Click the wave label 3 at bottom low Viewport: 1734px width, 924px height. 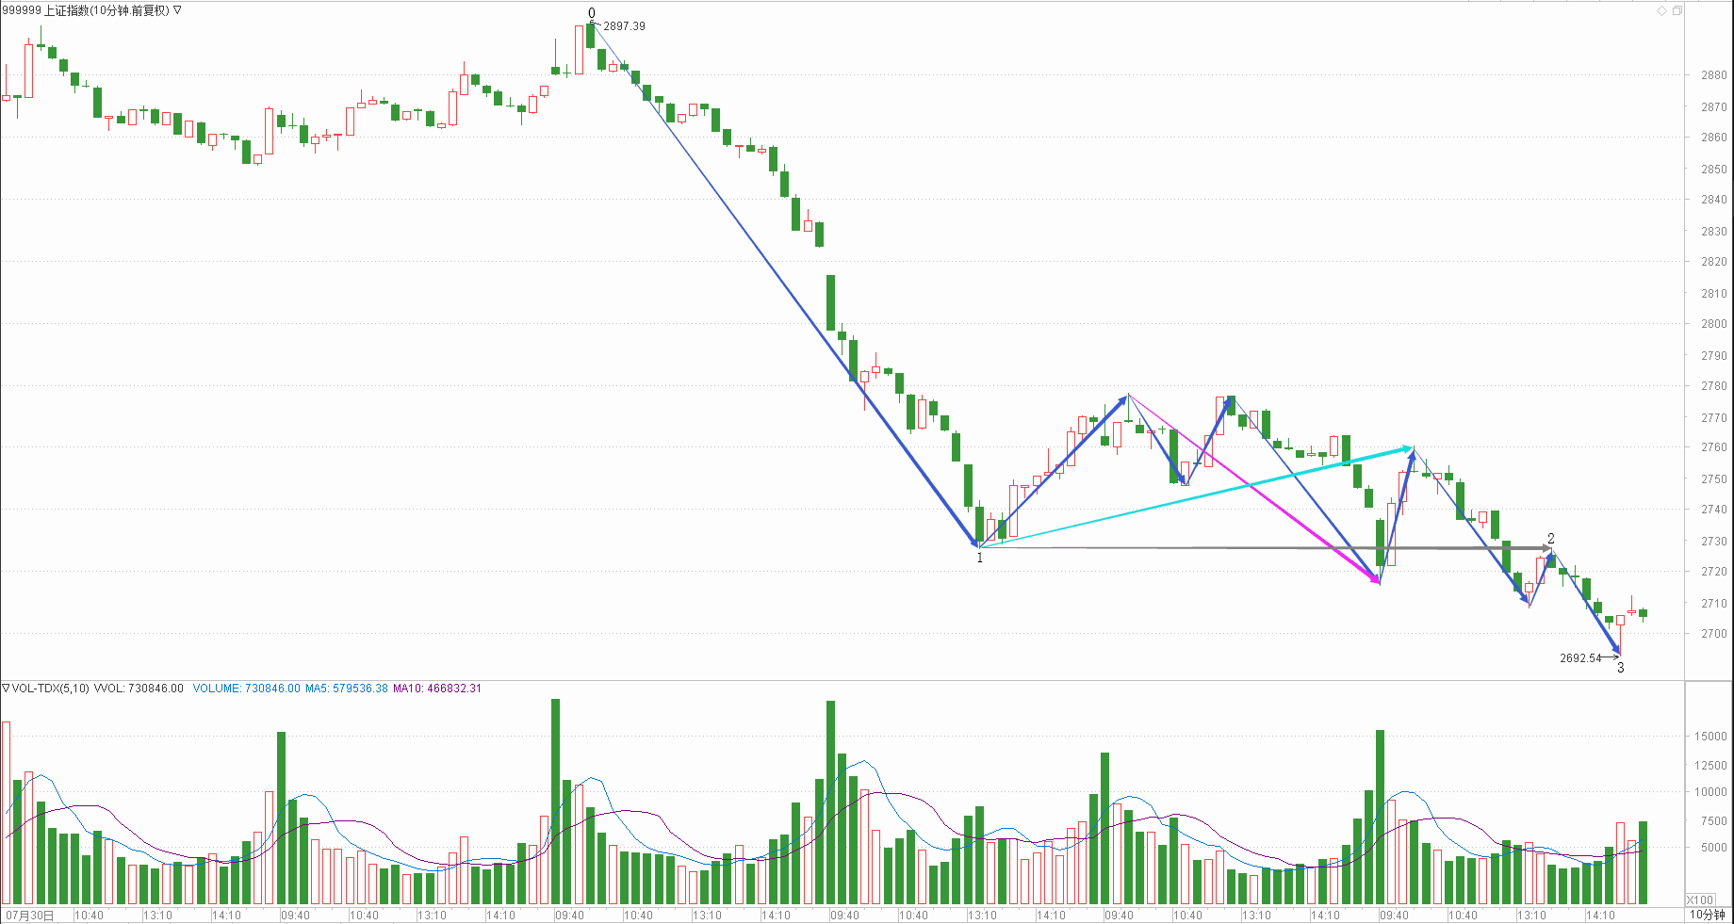point(1621,668)
